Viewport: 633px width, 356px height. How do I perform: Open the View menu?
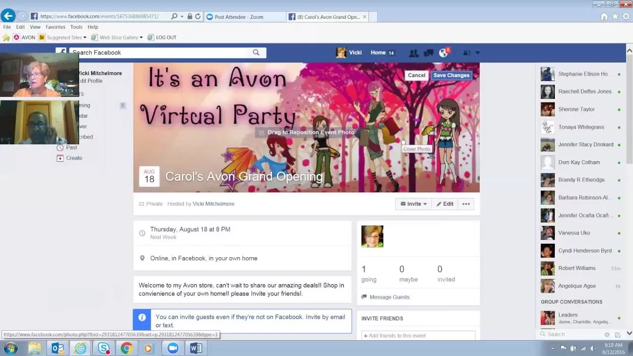[x=35, y=27]
